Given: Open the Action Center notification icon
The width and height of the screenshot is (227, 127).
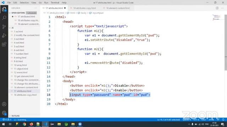Looking at the screenshot, I should pos(222,124).
